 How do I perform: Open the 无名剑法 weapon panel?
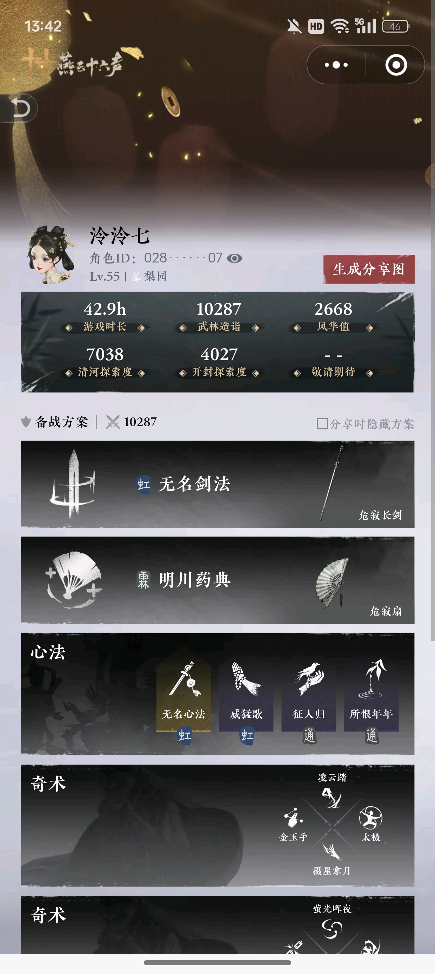click(218, 484)
